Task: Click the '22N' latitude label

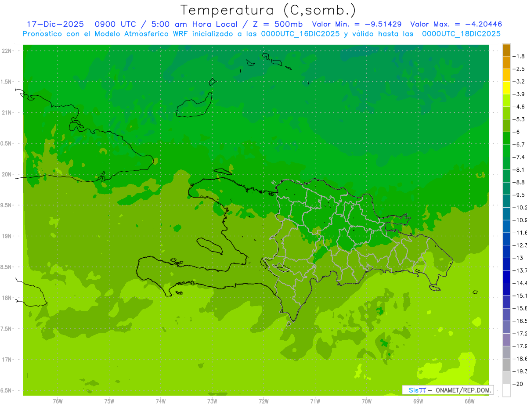Action: [7, 51]
